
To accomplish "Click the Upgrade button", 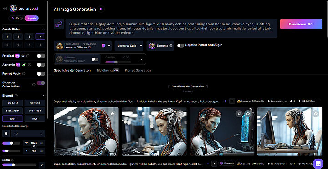I will click(x=31, y=18).
